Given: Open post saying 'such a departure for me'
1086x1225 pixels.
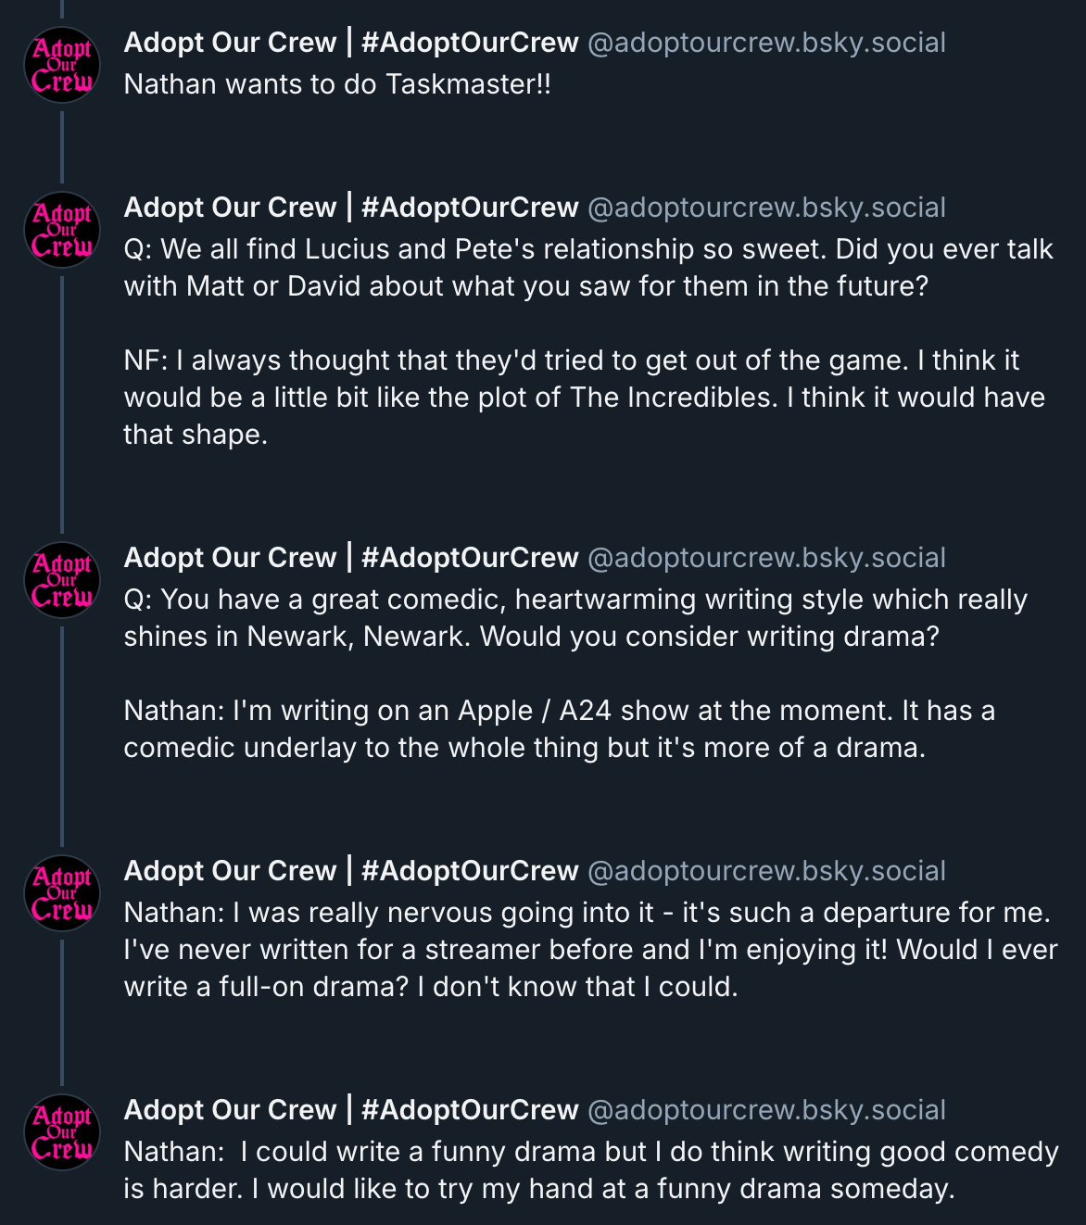Looking at the screenshot, I should click(589, 950).
